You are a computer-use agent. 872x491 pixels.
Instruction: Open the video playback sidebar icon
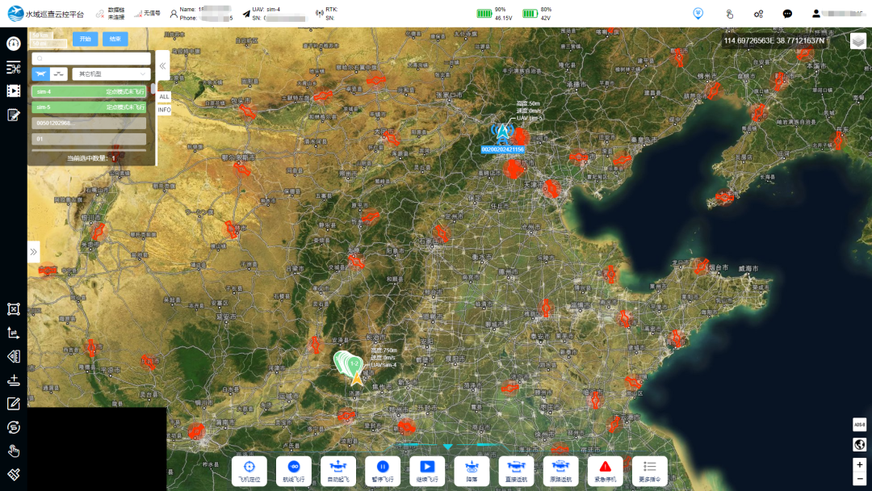point(13,90)
